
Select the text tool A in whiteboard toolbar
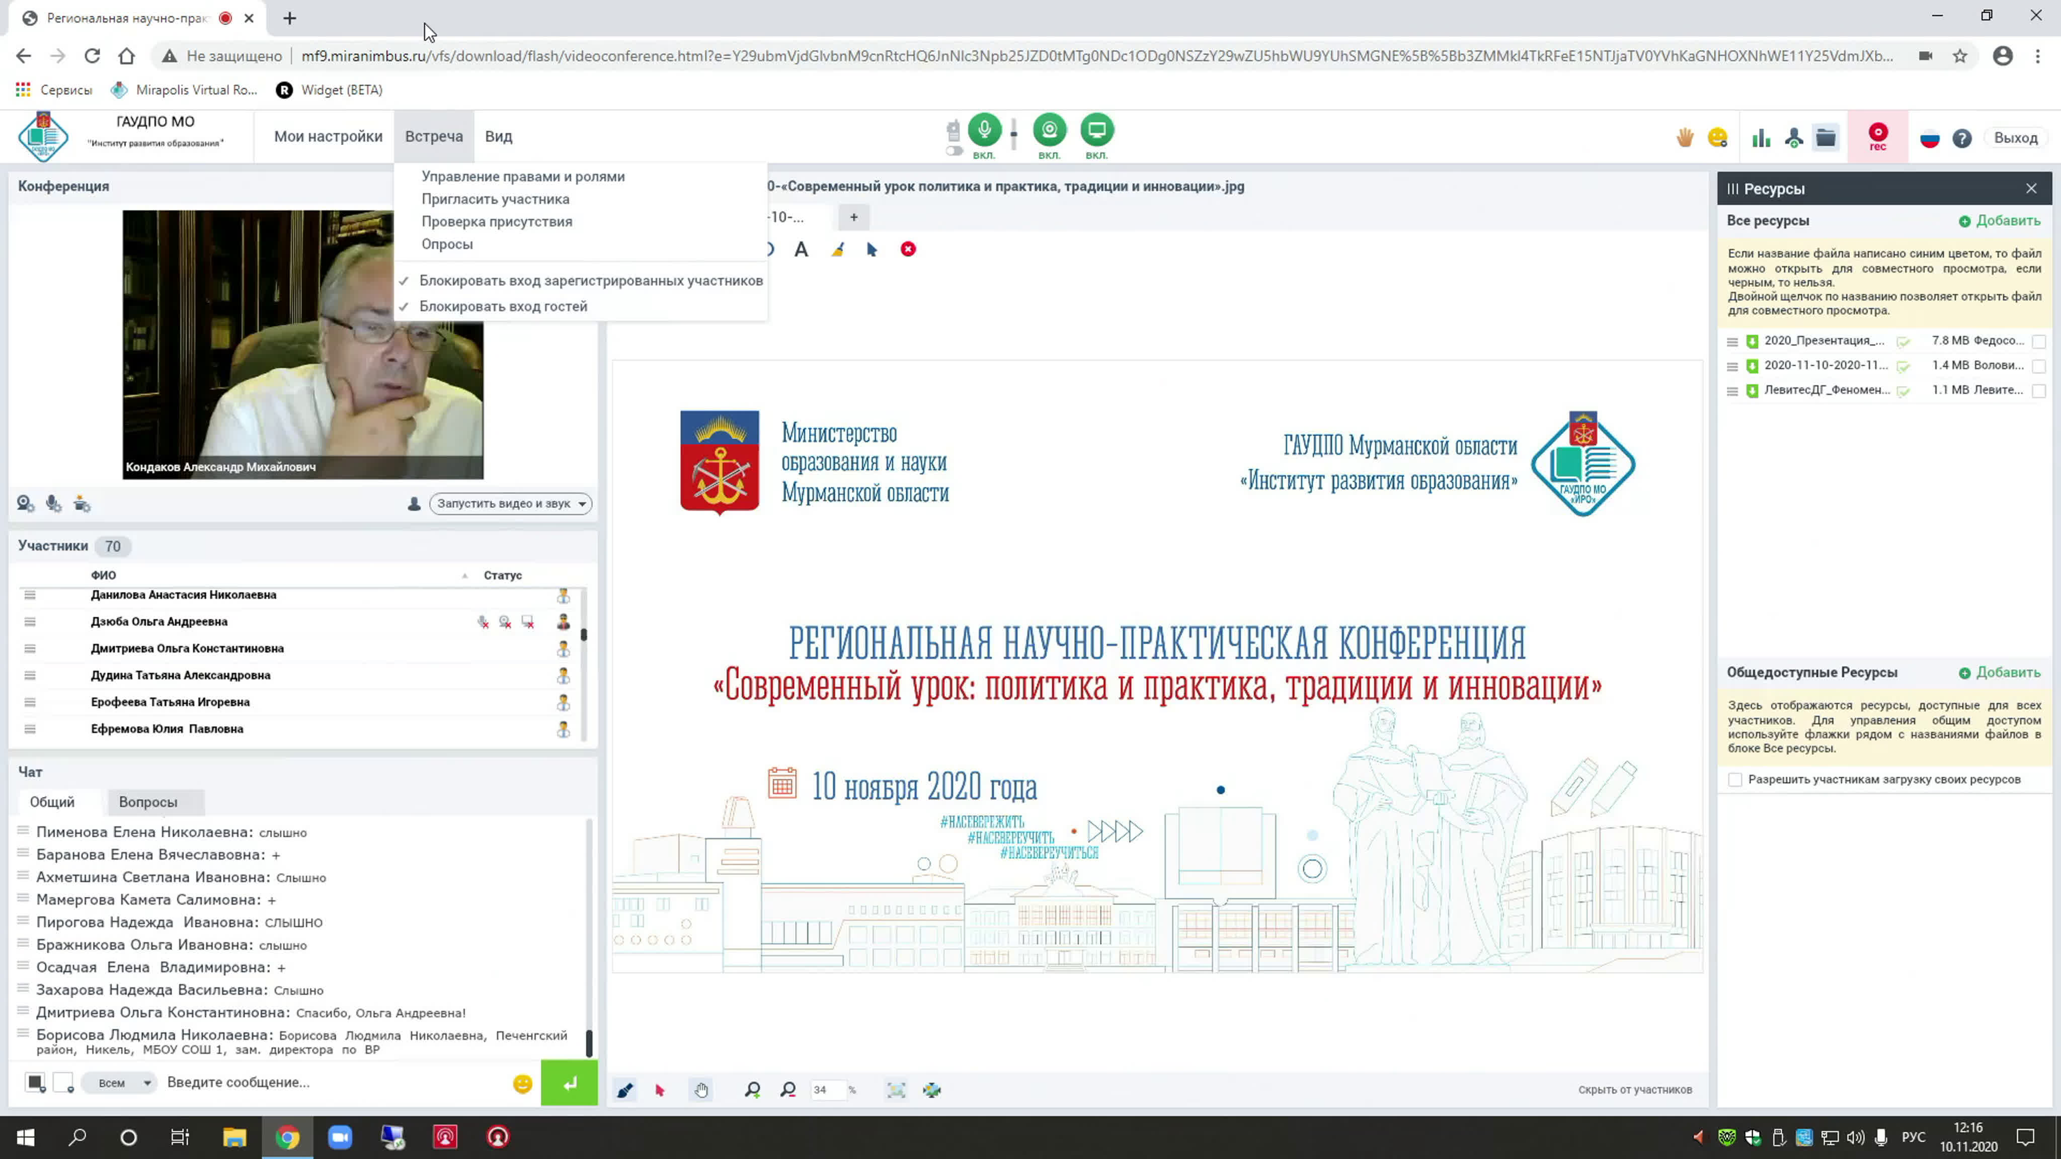[801, 250]
